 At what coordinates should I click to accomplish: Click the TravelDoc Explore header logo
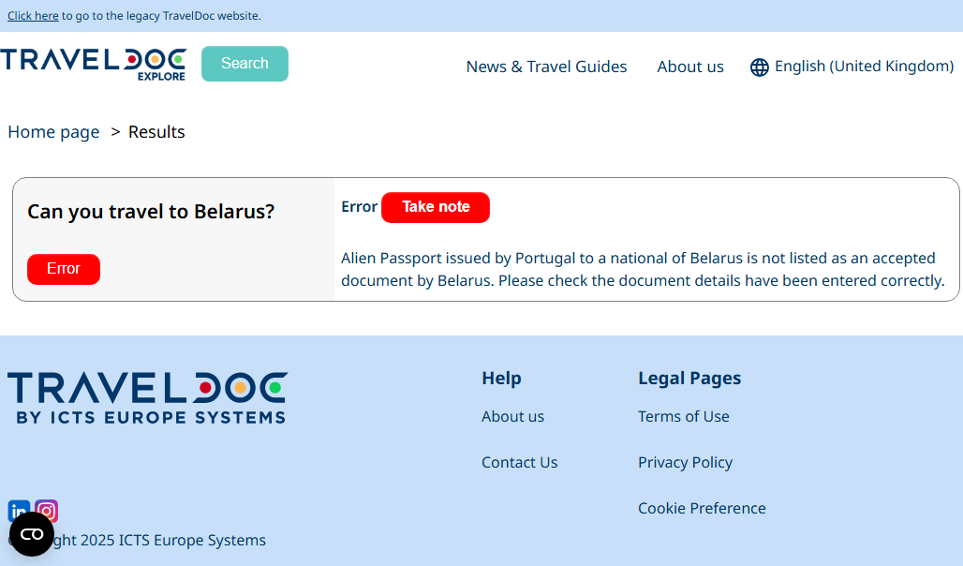[x=94, y=65]
